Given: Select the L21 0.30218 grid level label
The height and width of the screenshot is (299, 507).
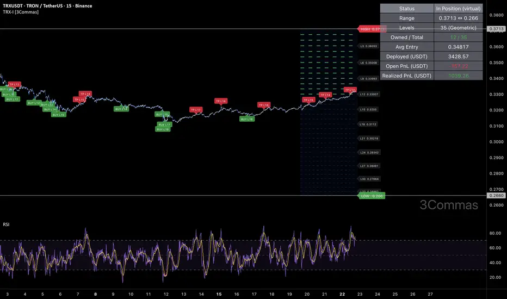Looking at the screenshot, I should [369, 138].
